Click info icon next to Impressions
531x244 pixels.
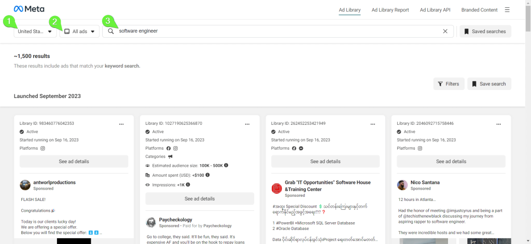coord(188,185)
